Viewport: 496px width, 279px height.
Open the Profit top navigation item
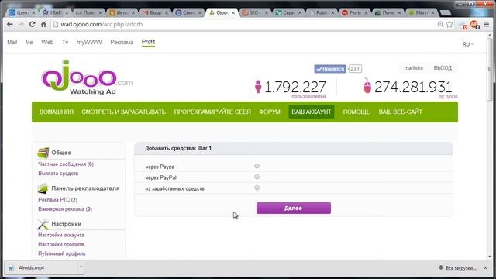[148, 42]
